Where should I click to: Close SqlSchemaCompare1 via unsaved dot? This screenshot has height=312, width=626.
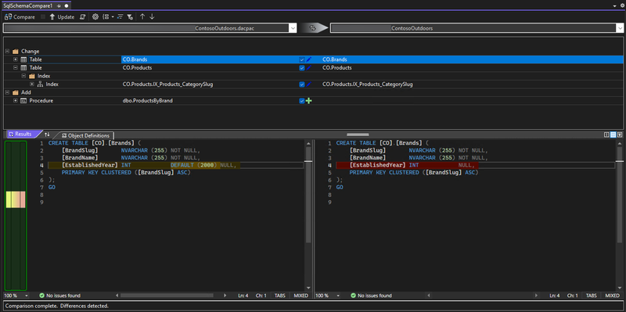click(x=67, y=6)
